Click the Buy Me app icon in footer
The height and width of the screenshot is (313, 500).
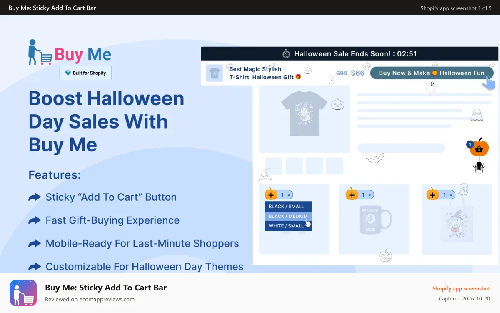click(x=23, y=293)
